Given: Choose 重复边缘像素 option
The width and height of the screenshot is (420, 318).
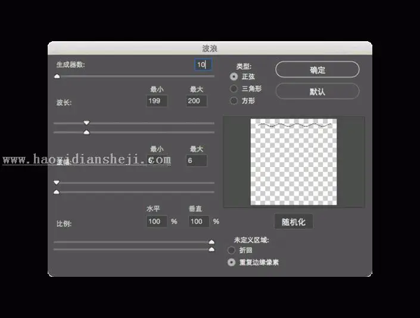Looking at the screenshot, I should pyautogui.click(x=231, y=262).
